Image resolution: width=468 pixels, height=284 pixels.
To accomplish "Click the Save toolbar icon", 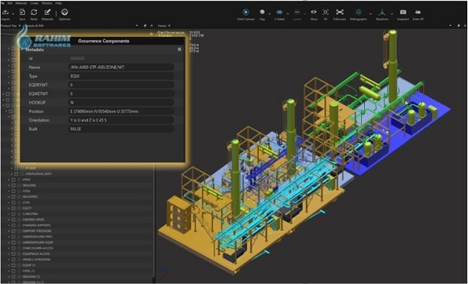I will point(22,12).
